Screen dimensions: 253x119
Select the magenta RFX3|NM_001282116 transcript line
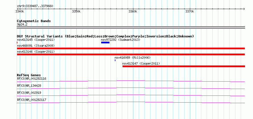click(131, 81)
